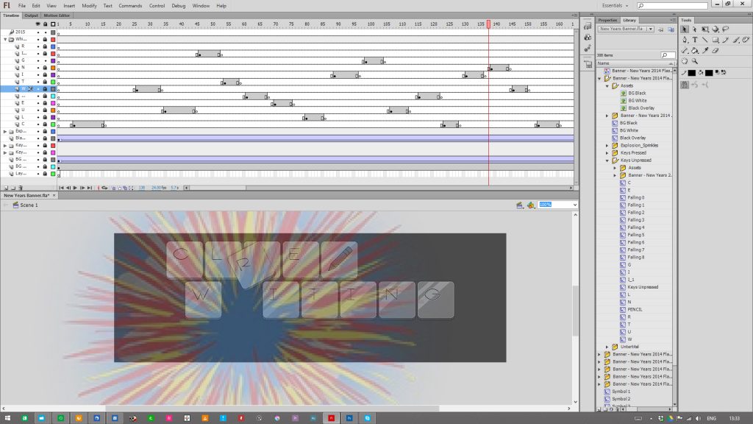Pick the Eyedropper tool

[x=704, y=51]
